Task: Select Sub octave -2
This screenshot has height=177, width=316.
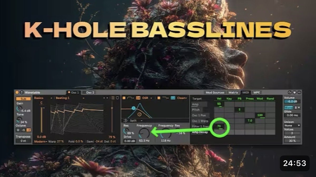Action: (28, 130)
